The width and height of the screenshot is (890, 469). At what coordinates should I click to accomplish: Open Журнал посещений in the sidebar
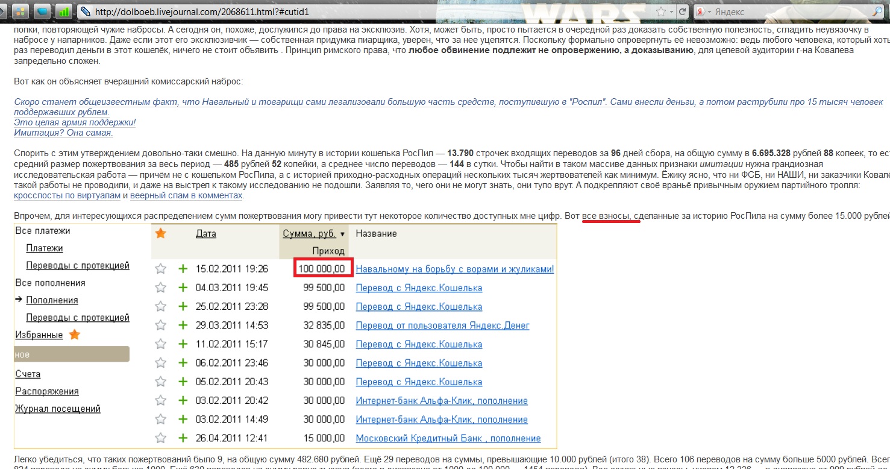coord(58,409)
